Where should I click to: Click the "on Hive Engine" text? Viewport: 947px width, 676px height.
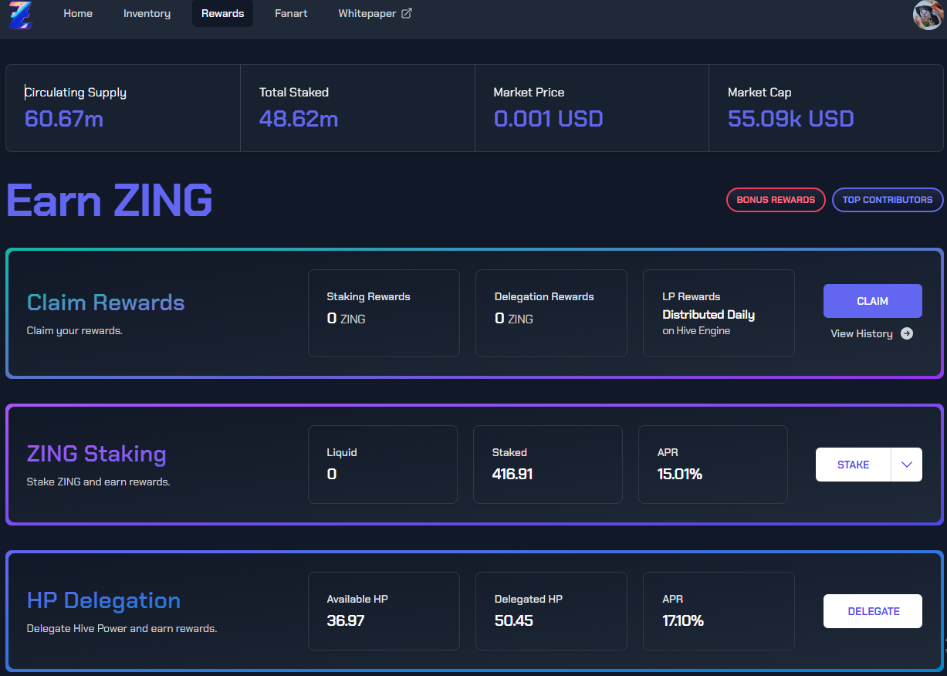click(x=696, y=331)
